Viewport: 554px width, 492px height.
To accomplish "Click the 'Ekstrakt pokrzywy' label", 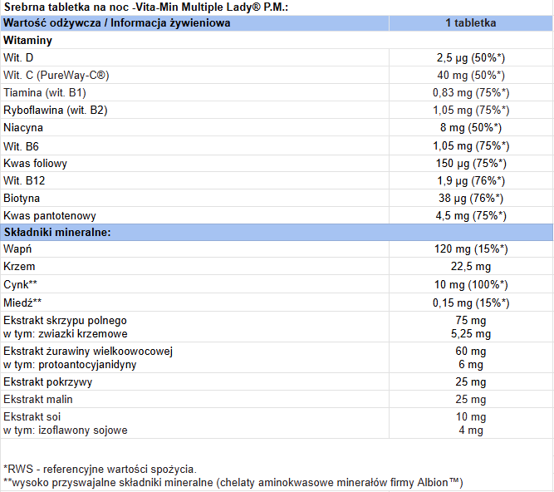I will point(47,381).
